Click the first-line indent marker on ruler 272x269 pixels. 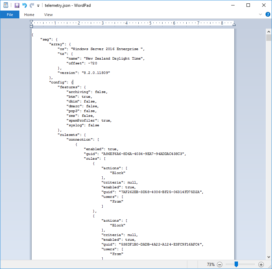point(32,22)
